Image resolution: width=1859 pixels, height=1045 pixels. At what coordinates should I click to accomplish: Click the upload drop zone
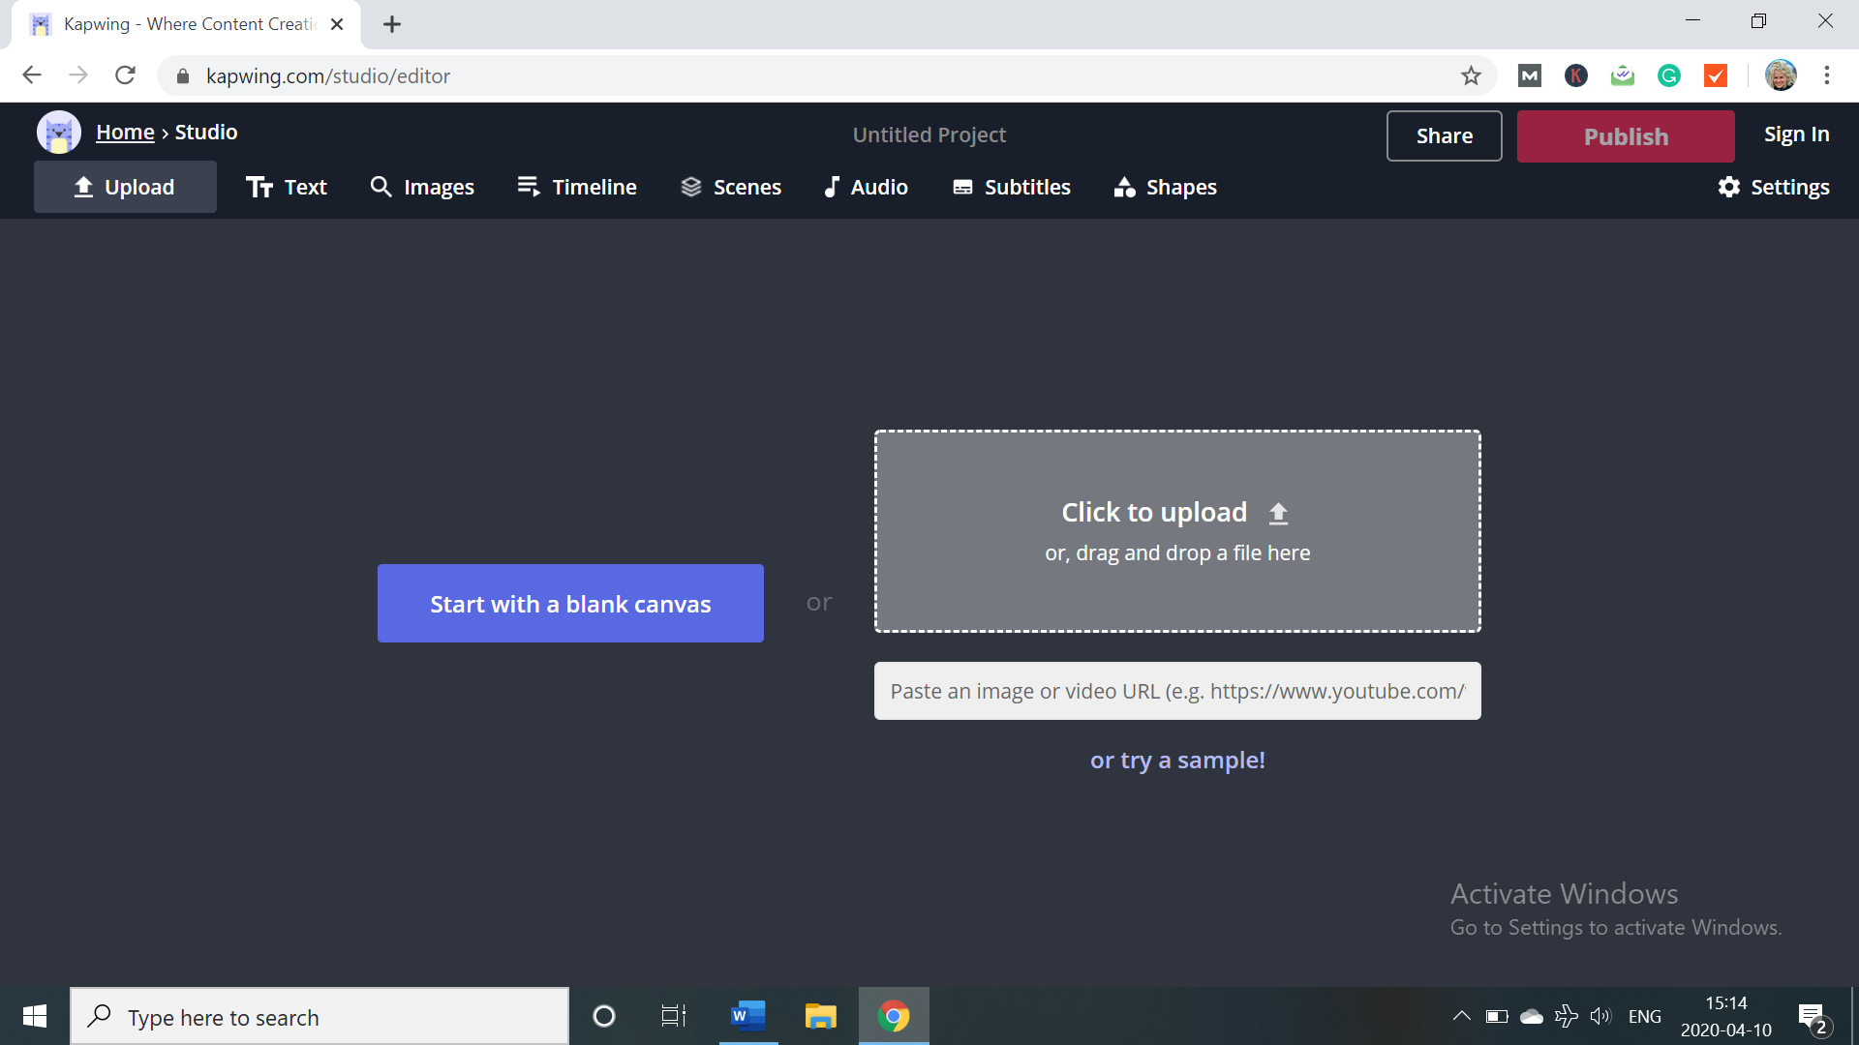(1177, 531)
